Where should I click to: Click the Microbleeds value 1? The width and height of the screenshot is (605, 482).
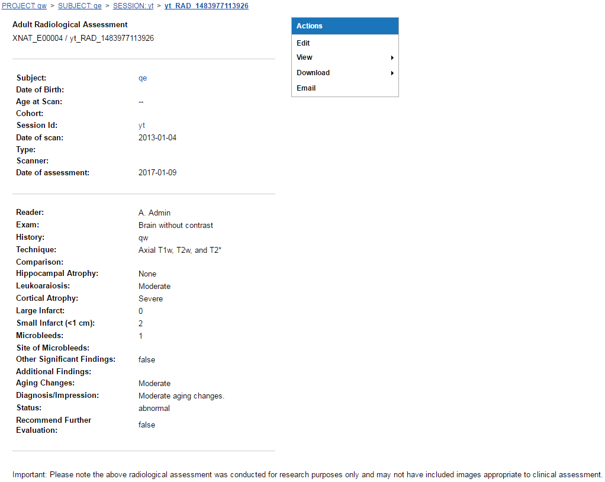pos(141,336)
